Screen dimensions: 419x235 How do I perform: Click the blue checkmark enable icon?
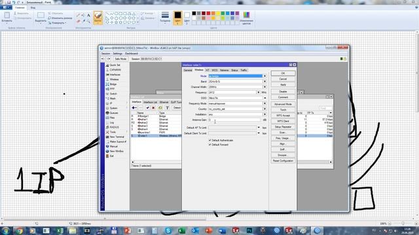click(147, 108)
